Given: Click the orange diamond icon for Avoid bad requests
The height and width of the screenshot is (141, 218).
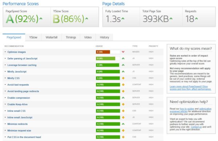Looking at the screenshot, I should point(123,84).
